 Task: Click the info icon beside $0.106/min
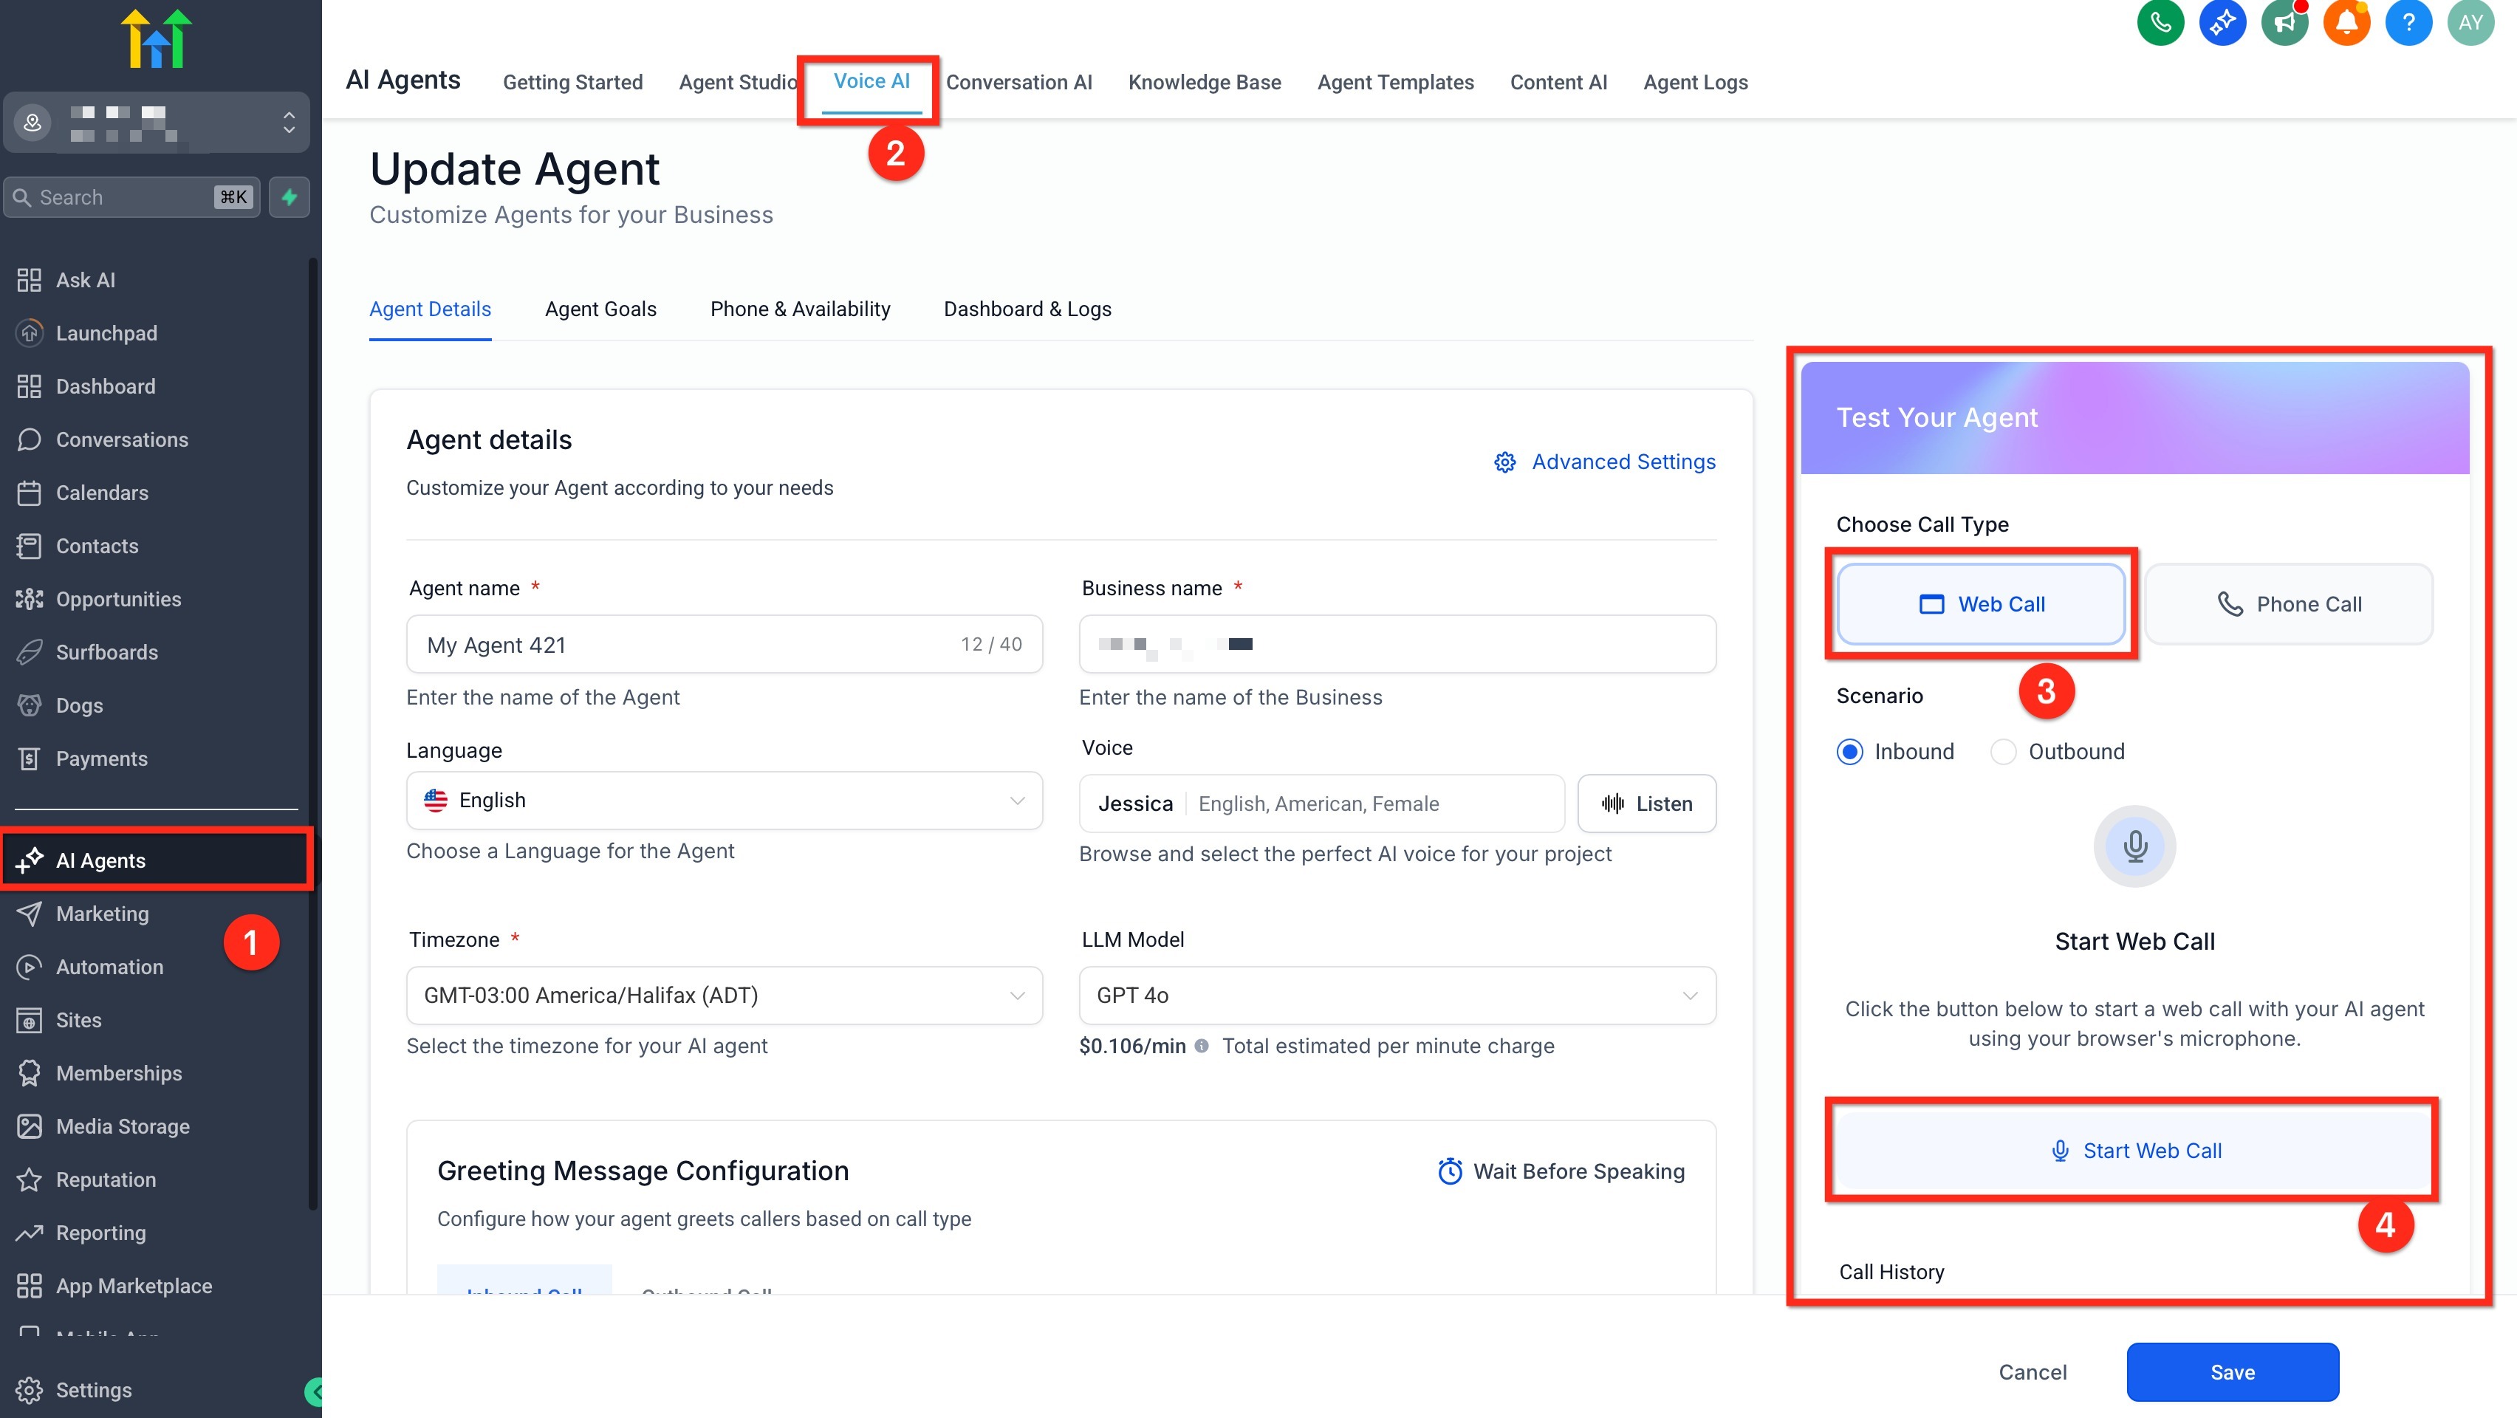pos(1201,1046)
